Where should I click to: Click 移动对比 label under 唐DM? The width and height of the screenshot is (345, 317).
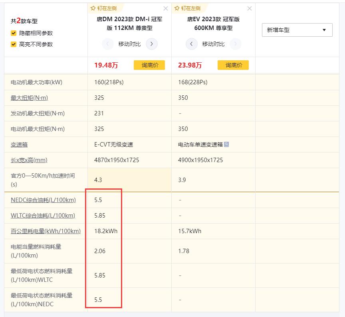(130, 44)
